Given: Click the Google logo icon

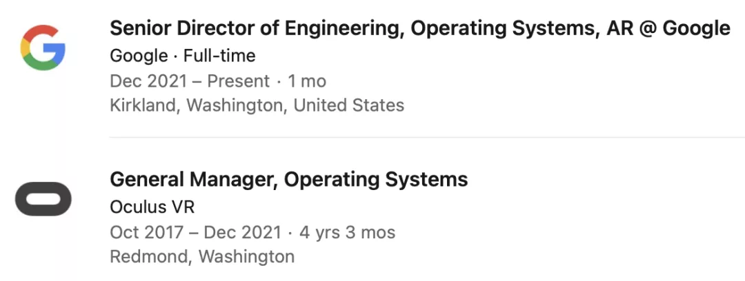Looking at the screenshot, I should pos(43,48).
